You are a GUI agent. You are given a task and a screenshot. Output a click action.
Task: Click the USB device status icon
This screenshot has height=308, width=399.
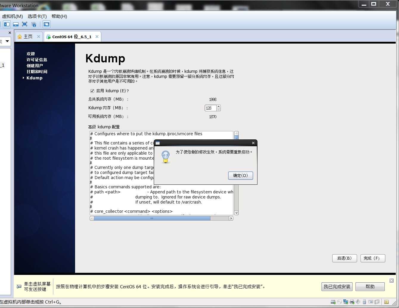[364, 302]
